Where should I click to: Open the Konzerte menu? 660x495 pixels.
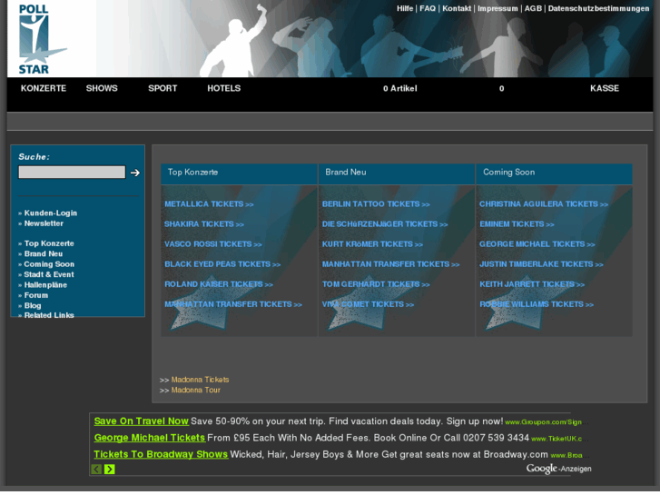coord(44,88)
